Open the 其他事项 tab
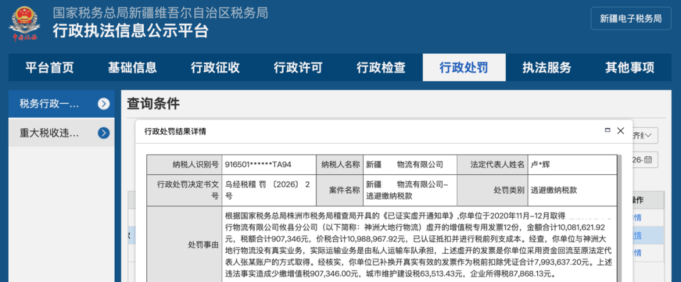This screenshot has width=681, height=282. 629,68
